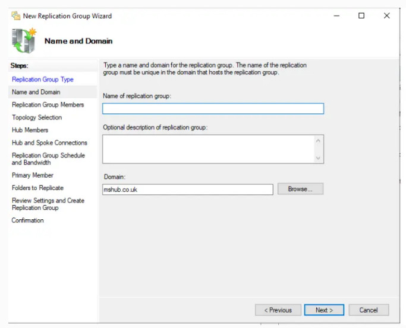Minimize the New Replication Group Wizard
The image size is (406, 328).
point(336,16)
